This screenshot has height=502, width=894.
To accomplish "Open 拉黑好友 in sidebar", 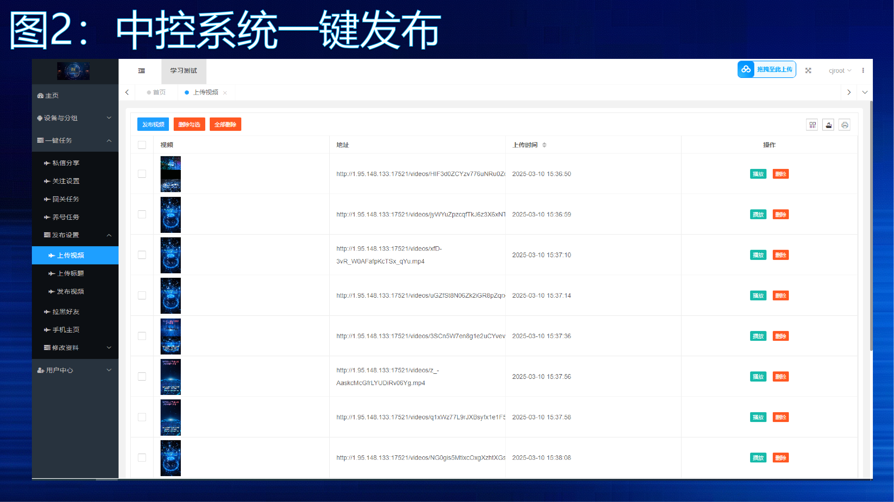I will [x=75, y=311].
